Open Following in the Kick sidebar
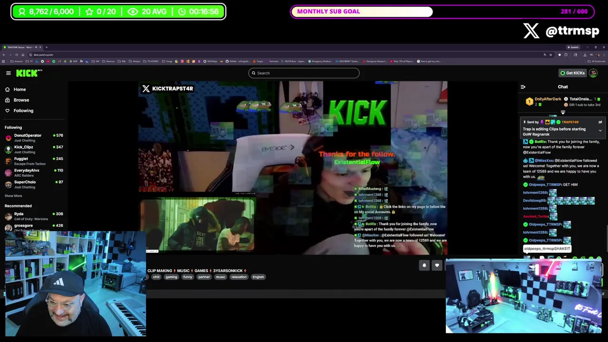 pyautogui.click(x=23, y=111)
